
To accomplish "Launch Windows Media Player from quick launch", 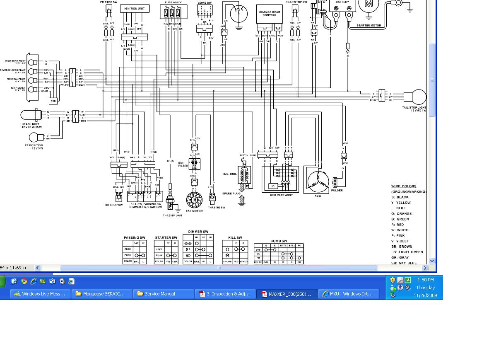I will pos(62,281).
